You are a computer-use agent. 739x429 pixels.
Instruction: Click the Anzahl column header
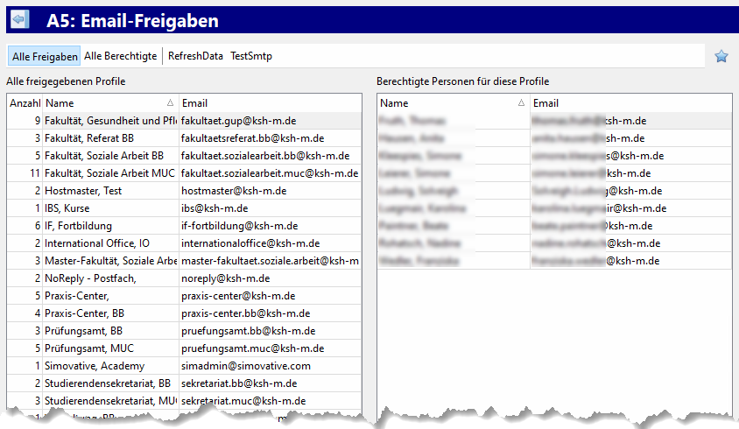[x=25, y=103]
